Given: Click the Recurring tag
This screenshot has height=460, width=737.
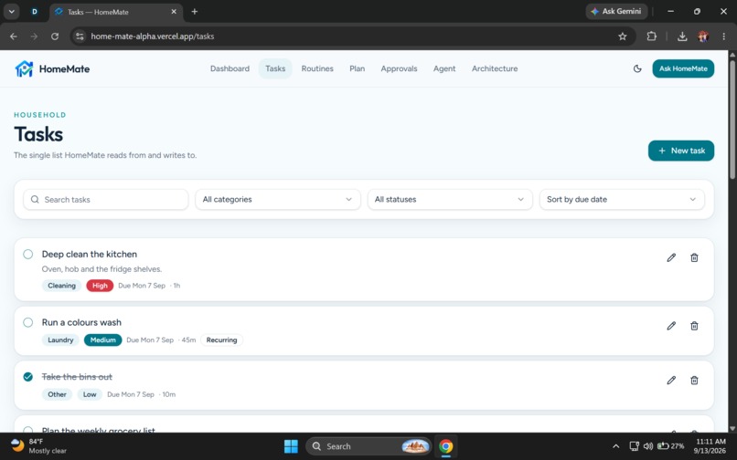Looking at the screenshot, I should click(x=221, y=340).
